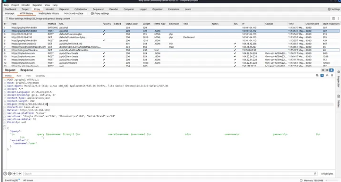Switch to the Organizer tab

(157, 9)
